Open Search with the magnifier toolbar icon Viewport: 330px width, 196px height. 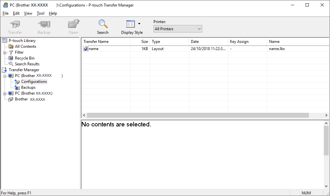(103, 24)
